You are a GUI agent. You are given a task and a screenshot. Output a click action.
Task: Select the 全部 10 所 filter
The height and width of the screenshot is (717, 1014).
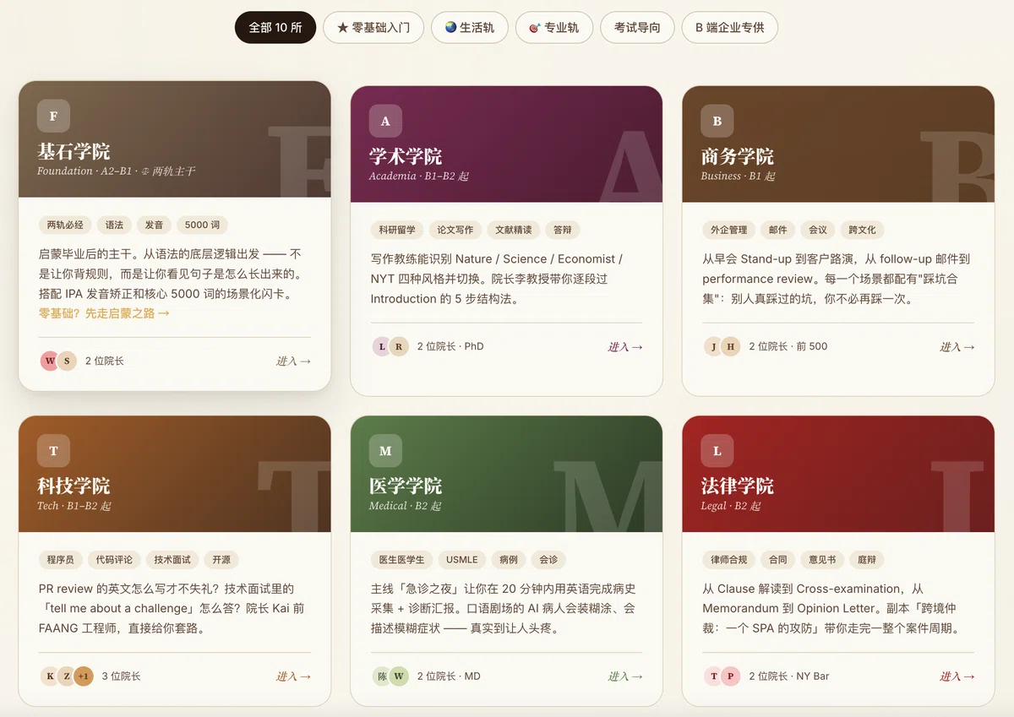[x=275, y=27]
